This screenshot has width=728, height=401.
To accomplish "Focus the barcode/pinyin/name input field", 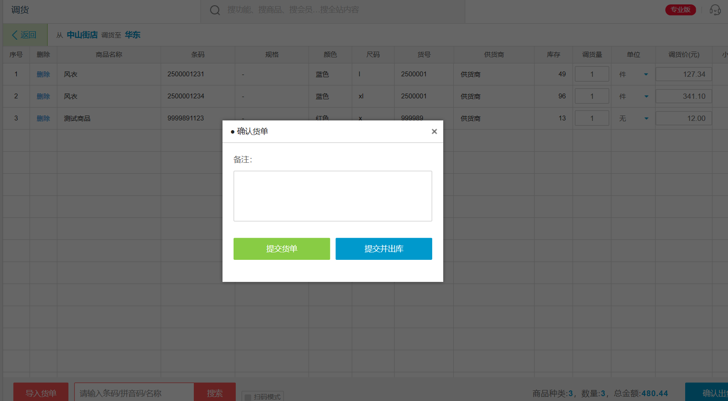I will pyautogui.click(x=134, y=393).
